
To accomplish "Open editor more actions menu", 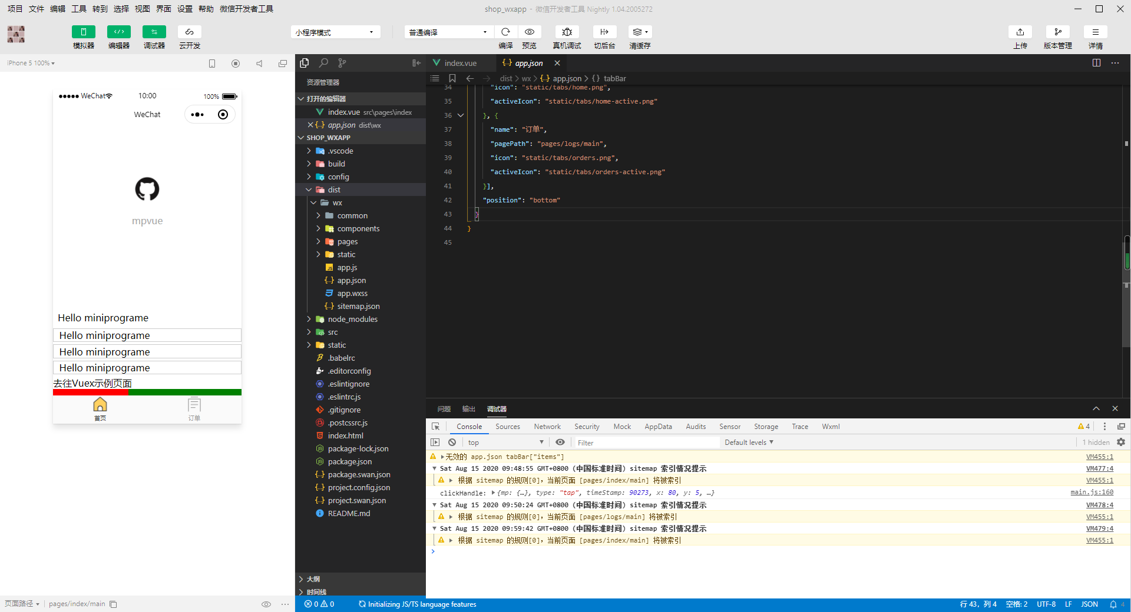I will [x=1115, y=63].
